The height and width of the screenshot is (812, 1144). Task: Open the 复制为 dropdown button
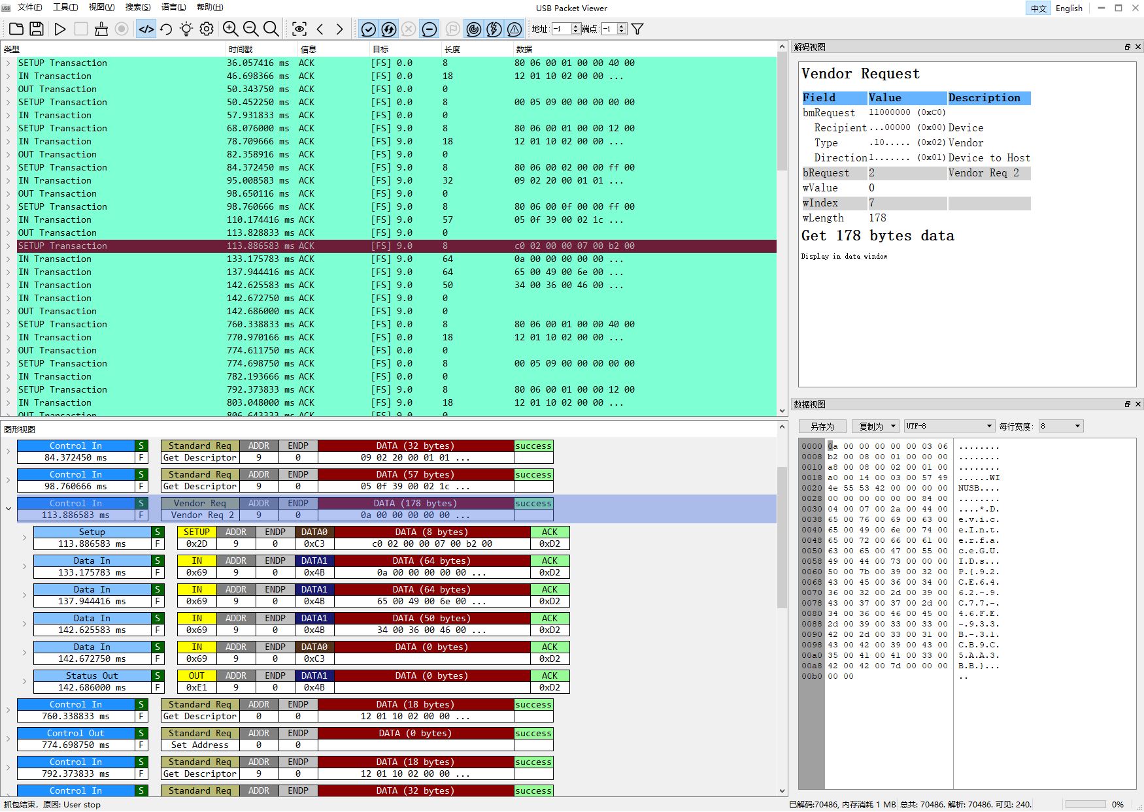click(x=875, y=427)
